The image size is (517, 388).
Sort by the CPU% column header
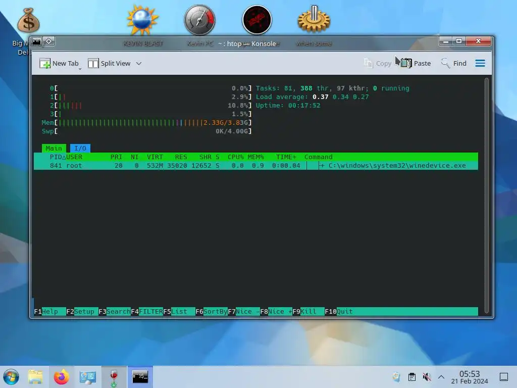point(235,157)
